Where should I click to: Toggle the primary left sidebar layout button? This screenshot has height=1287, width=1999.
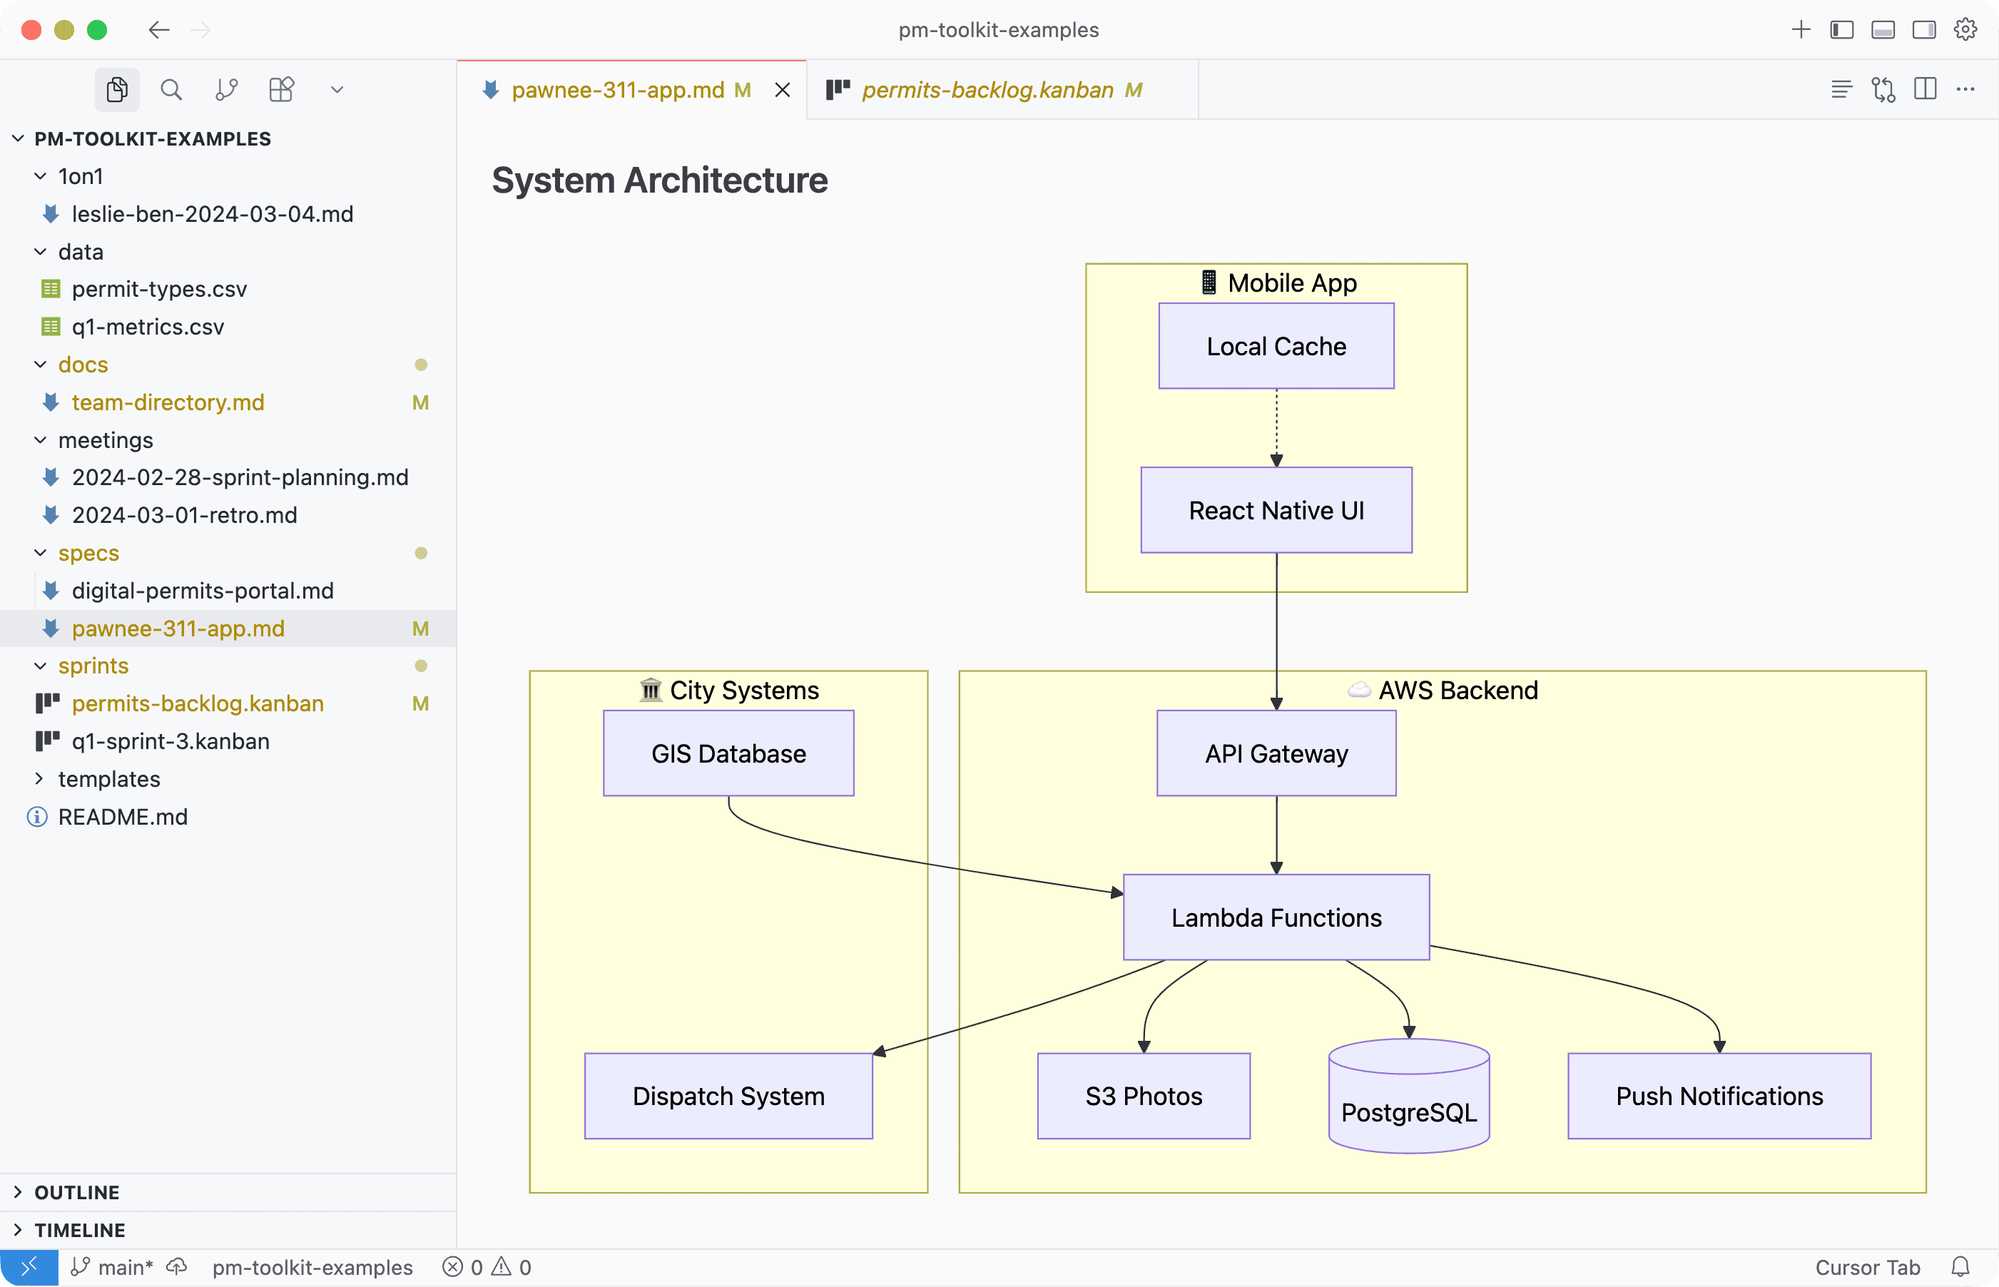(x=1842, y=30)
